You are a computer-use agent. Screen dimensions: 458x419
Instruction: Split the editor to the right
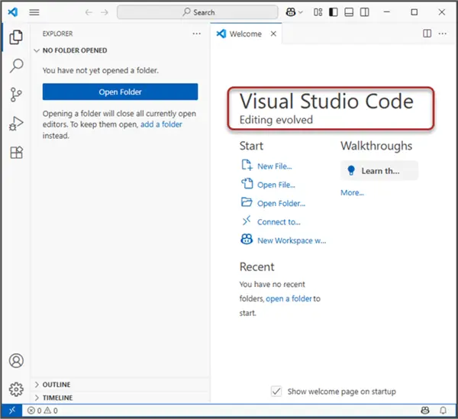[427, 34]
